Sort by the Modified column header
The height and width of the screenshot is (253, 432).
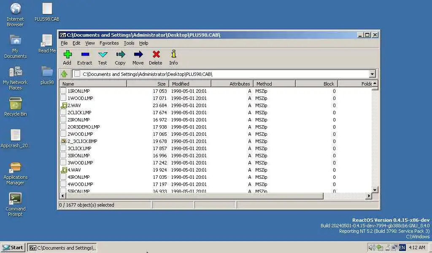click(190, 83)
